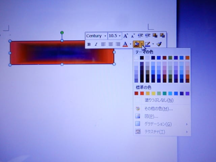Click the Bring to Front icon

pos(155,36)
